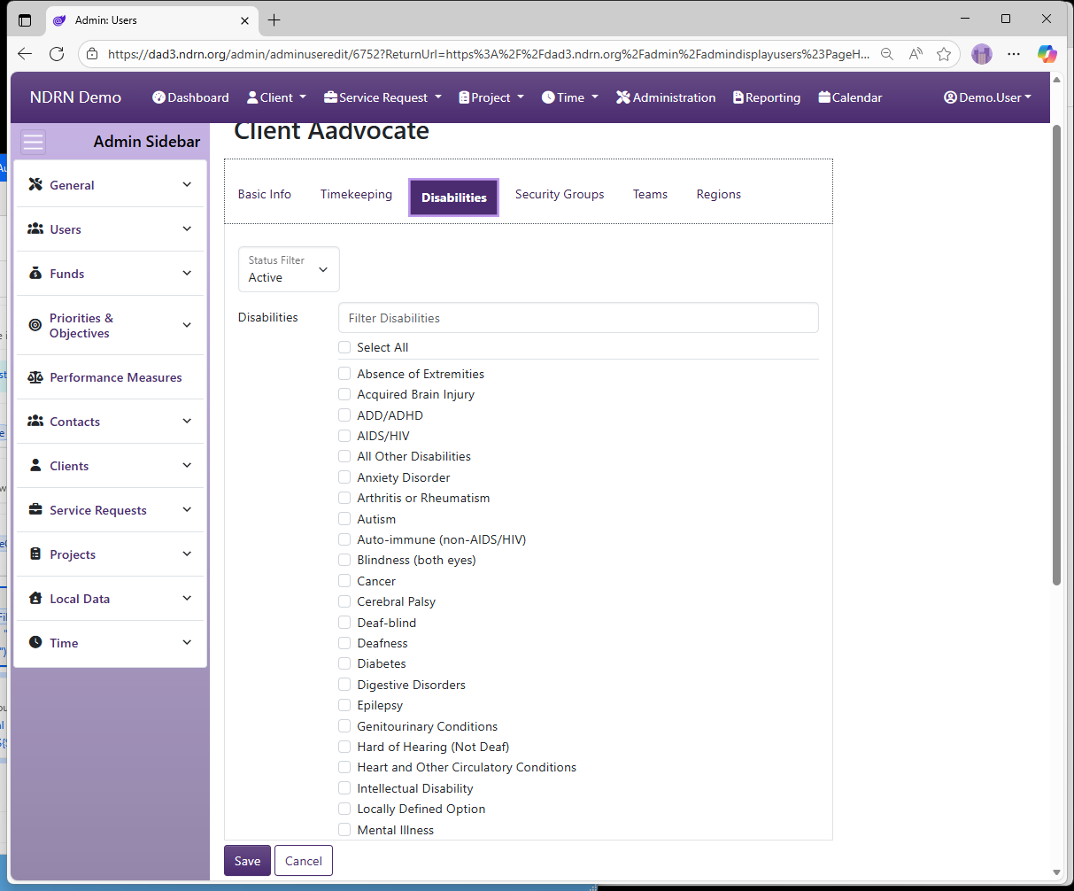Select the Disabilities tab
Viewport: 1074px width, 891px height.
[x=454, y=198]
